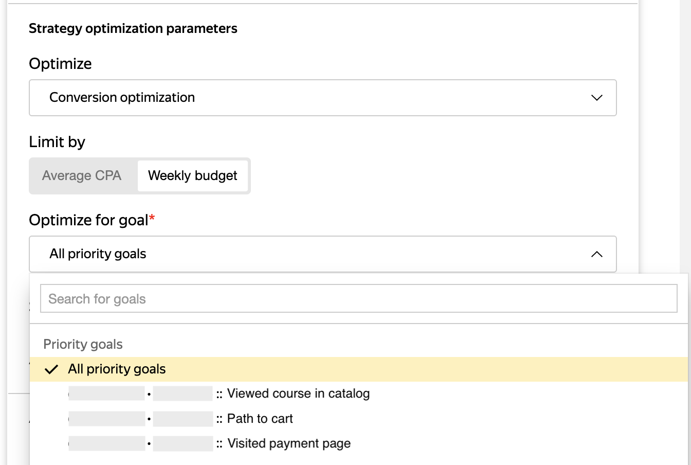This screenshot has height=465, width=691.
Task: Switch limit to Average CPA
Action: [x=82, y=176]
